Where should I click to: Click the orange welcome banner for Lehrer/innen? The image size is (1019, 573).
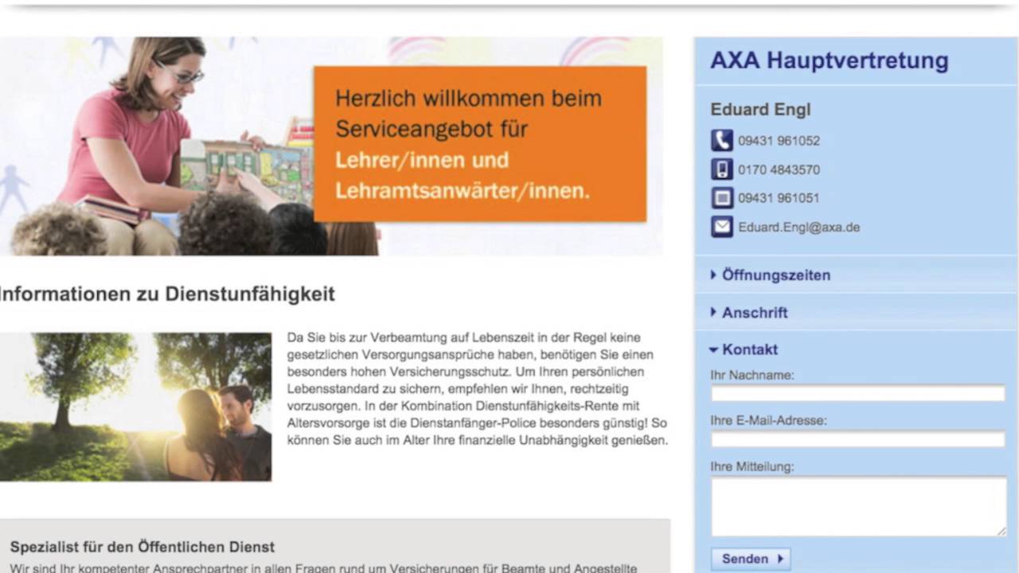480,144
